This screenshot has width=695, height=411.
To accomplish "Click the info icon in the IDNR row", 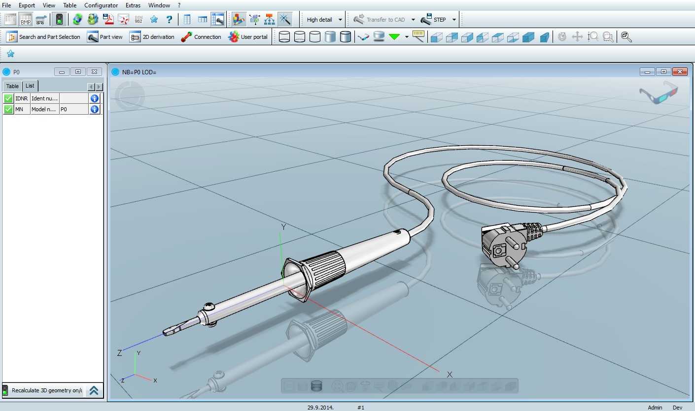I will pyautogui.click(x=95, y=98).
